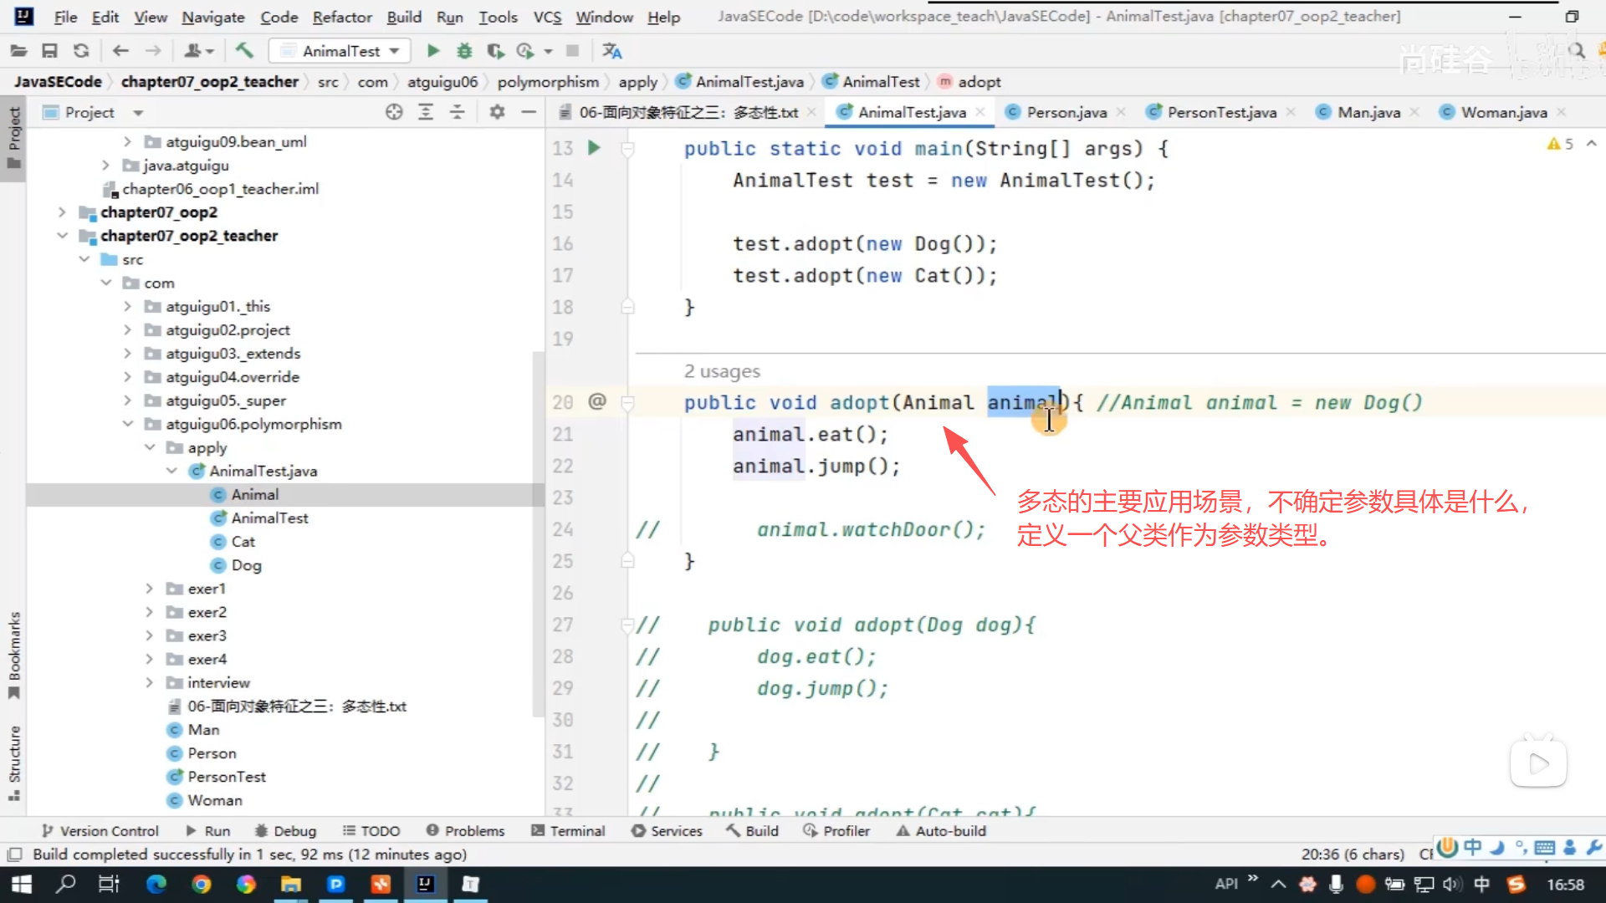Viewport: 1606px width, 903px height.
Task: Click run gutter arrow beside main method
Action: click(594, 148)
